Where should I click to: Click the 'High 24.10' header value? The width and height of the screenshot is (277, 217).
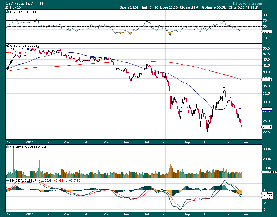[149, 7]
